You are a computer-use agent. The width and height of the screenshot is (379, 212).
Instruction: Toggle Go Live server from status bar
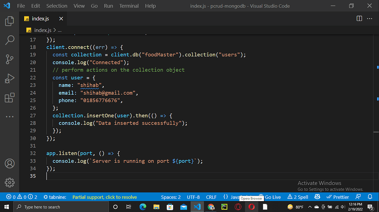click(272, 197)
